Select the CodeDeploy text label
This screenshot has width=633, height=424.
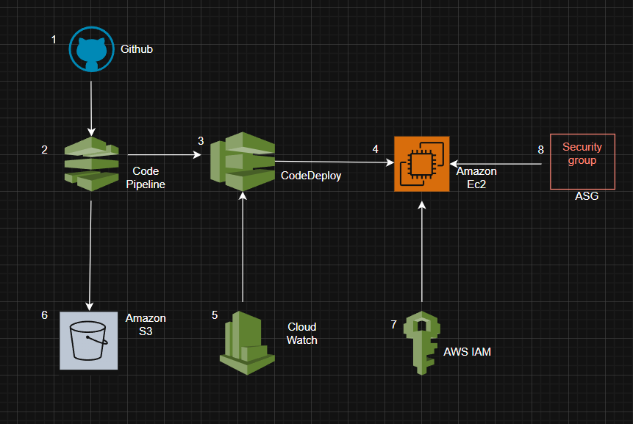click(x=311, y=176)
